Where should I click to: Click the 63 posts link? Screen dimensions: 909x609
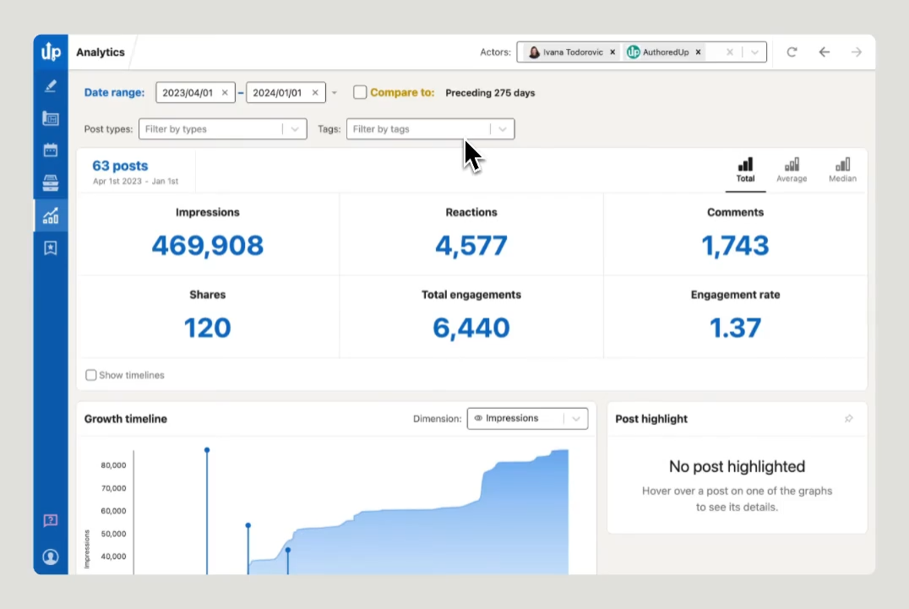120,166
